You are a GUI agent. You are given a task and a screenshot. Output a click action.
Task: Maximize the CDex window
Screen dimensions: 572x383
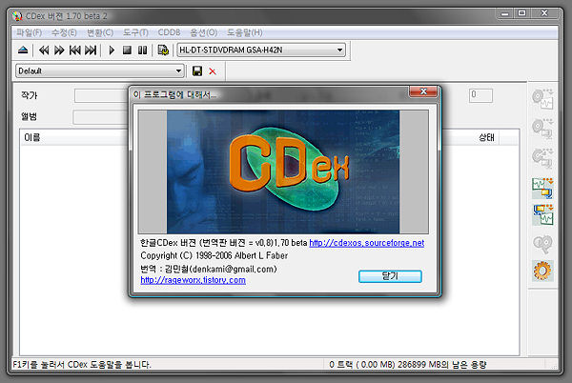[522, 13]
